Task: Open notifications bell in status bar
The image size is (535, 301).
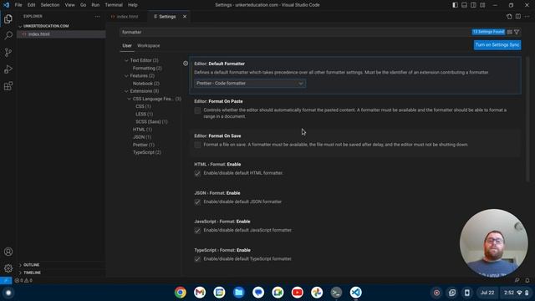Action: click(527, 281)
